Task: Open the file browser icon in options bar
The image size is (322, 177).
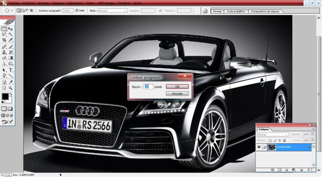Action: pos(205,11)
